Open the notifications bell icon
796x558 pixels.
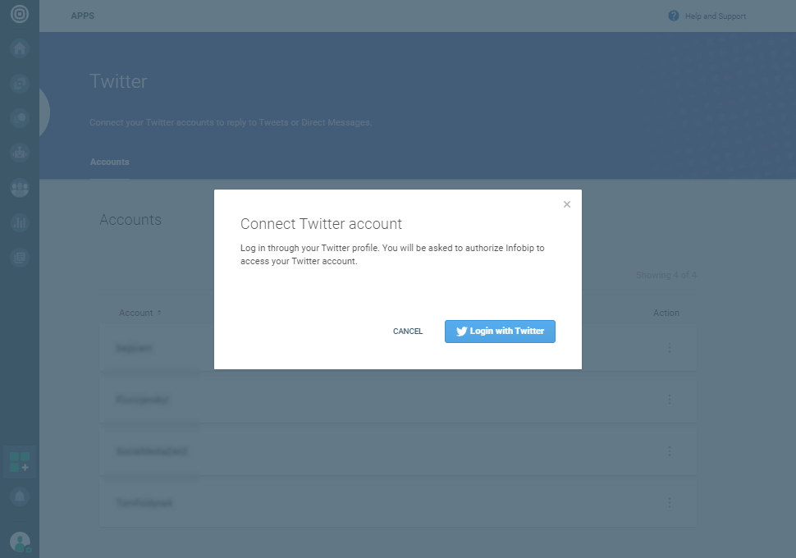[x=20, y=496]
